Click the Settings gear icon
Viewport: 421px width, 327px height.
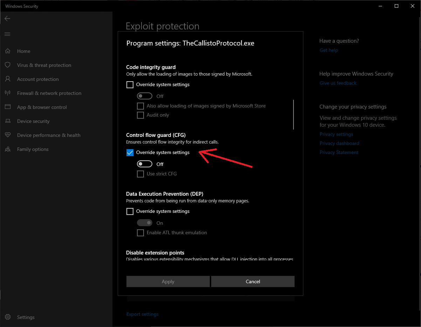pos(8,317)
